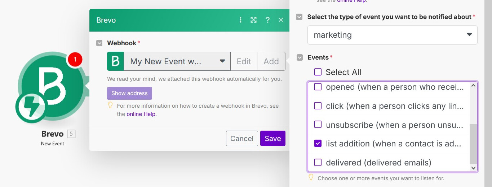Tick the unsubscribe event checkbox
The width and height of the screenshot is (492, 187).
tap(318, 125)
